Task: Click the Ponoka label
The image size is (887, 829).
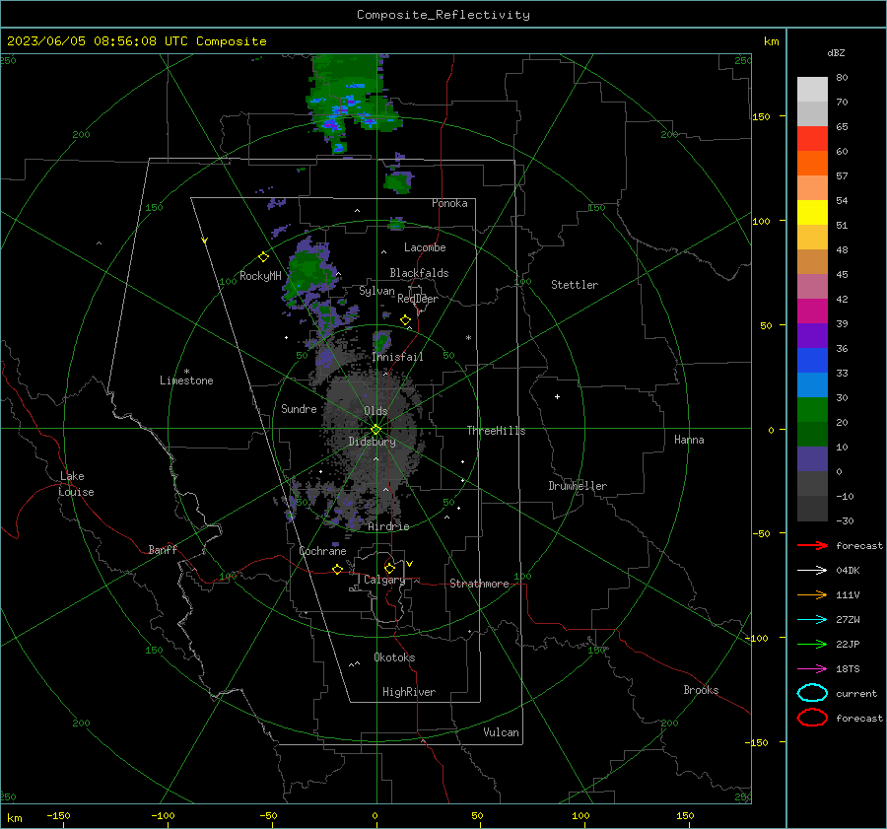Action: [x=449, y=203]
